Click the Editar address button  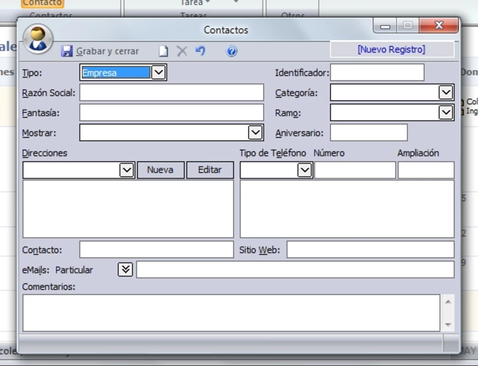pyautogui.click(x=210, y=170)
